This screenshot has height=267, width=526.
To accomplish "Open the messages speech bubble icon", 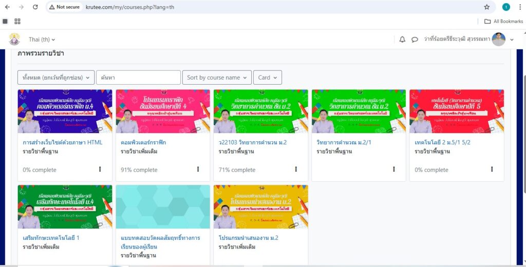I will click(415, 40).
